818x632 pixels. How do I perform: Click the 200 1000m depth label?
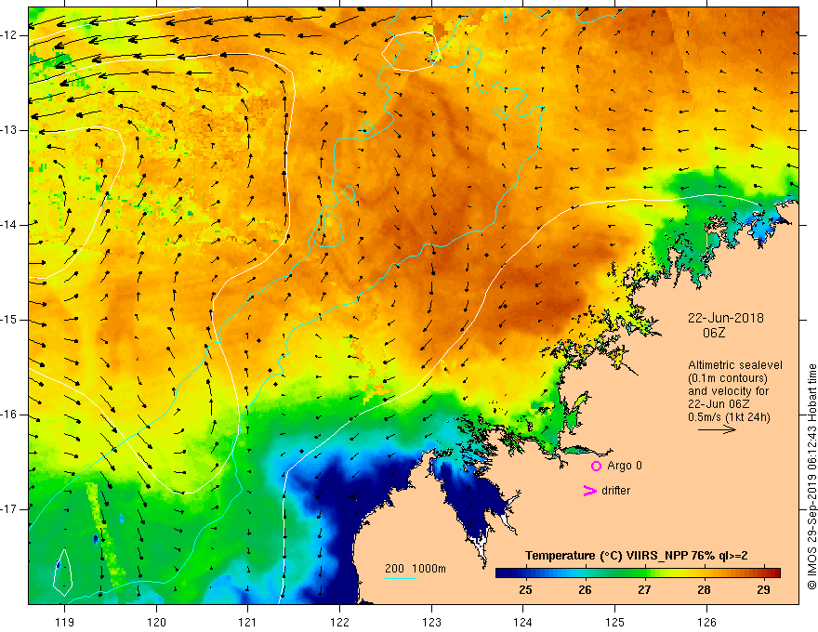tap(416, 569)
